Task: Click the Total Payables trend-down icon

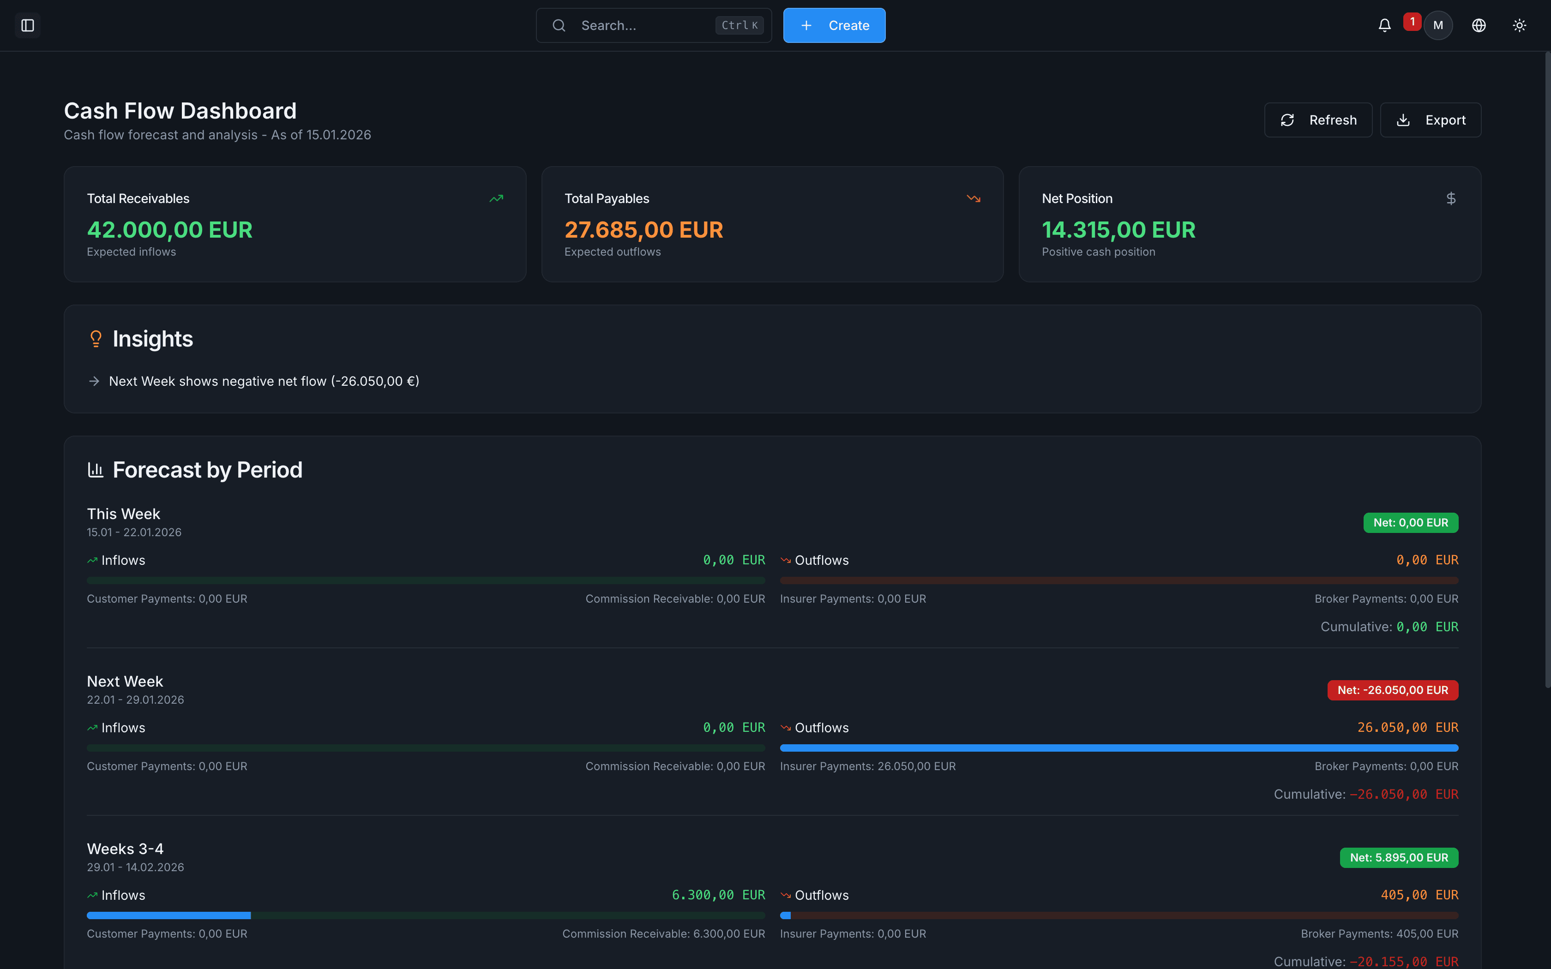Action: 974,199
